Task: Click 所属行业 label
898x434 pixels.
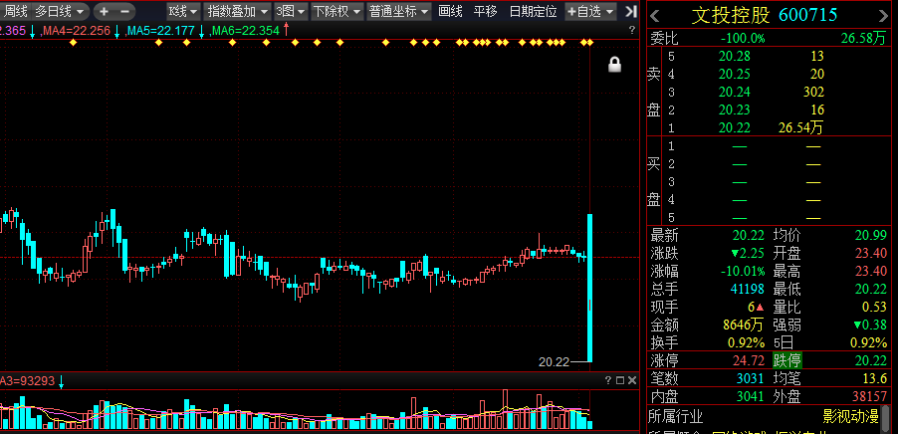Action: pos(676,416)
